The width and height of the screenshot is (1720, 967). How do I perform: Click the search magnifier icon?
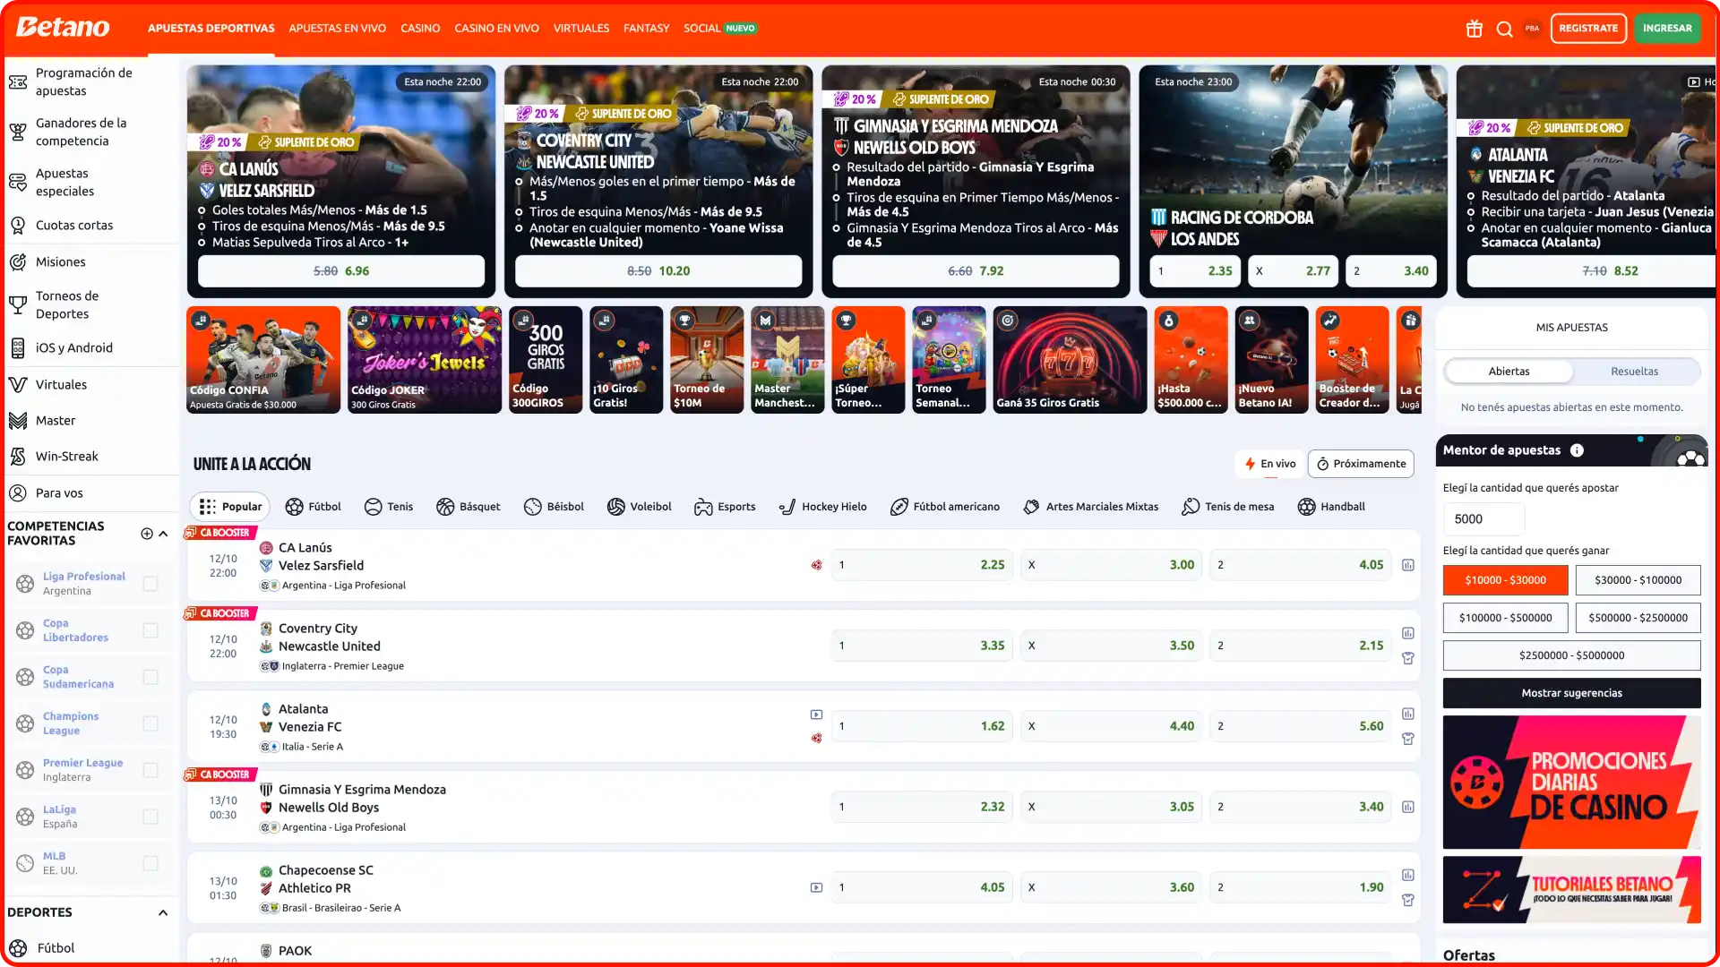(1504, 29)
